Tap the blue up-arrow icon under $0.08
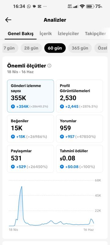110x245 pixels. pos(62,167)
